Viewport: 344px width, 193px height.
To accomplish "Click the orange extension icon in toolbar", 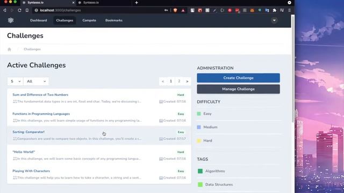I will (x=252, y=10).
